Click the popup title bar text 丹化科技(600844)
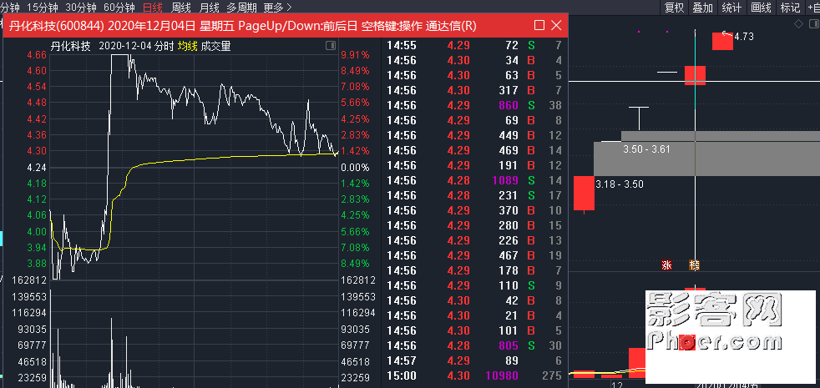 tap(57, 26)
